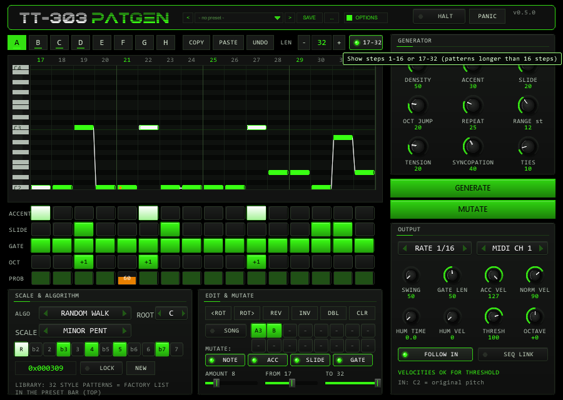Switch to pattern slot E
This screenshot has height=400, width=563.
(101, 42)
